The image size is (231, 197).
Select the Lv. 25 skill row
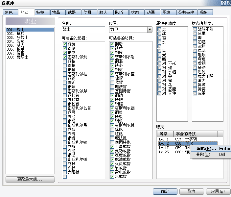coord(174,152)
